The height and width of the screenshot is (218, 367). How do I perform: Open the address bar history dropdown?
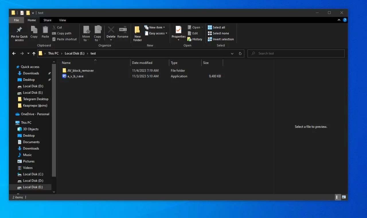click(x=232, y=54)
